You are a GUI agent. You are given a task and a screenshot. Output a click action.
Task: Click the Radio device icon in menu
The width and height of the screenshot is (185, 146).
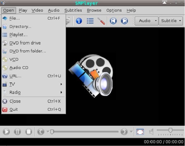[5, 93]
